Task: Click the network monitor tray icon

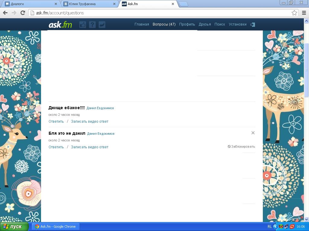Action: click(287, 227)
